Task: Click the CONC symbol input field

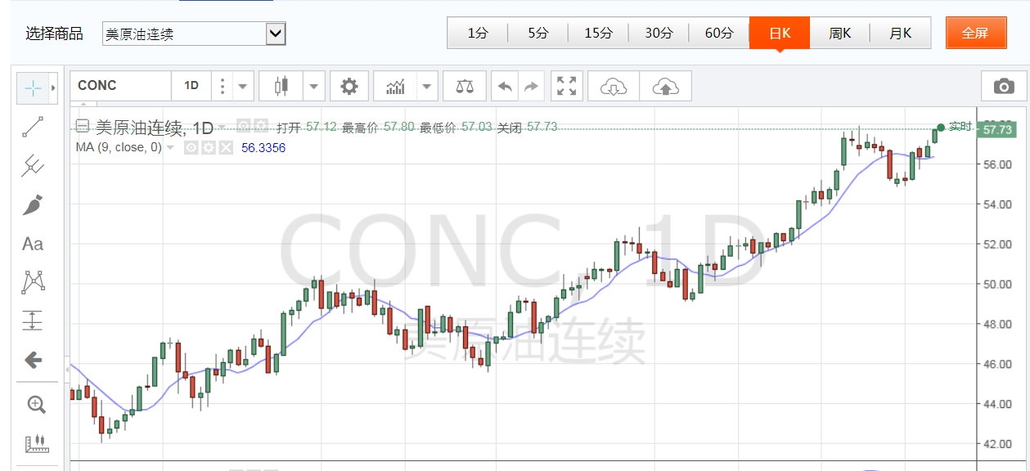Action: point(122,86)
